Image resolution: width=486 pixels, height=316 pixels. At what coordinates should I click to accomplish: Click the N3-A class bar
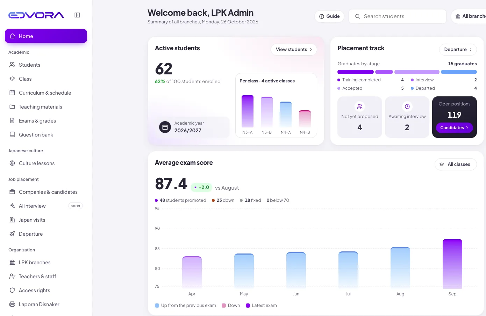click(x=248, y=111)
